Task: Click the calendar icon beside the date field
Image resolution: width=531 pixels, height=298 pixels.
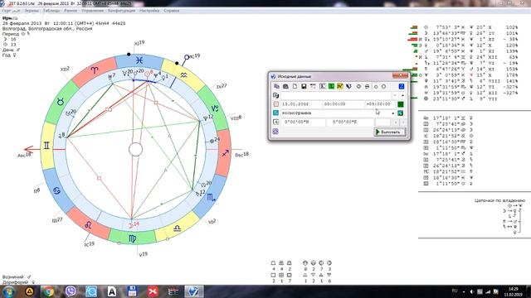Action: (275, 104)
